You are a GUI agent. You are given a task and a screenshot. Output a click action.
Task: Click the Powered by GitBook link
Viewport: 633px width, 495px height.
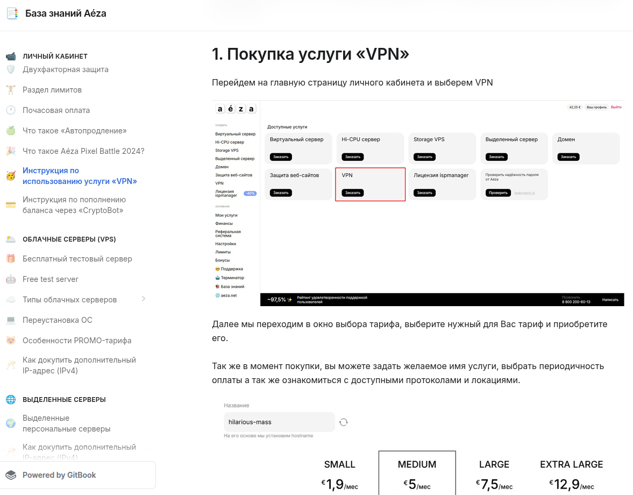click(x=78, y=475)
